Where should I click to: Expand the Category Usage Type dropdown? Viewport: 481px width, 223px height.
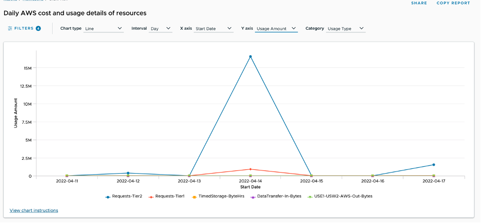345,29
